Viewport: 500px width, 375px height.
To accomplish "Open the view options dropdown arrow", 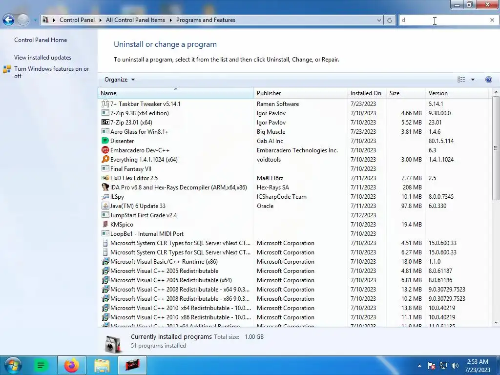I will [473, 80].
